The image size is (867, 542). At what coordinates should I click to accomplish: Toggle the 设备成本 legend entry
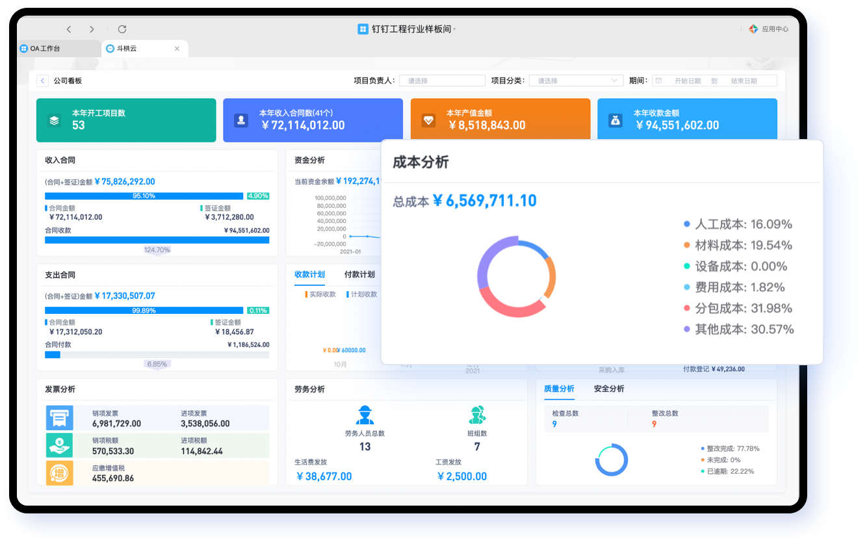(736, 266)
